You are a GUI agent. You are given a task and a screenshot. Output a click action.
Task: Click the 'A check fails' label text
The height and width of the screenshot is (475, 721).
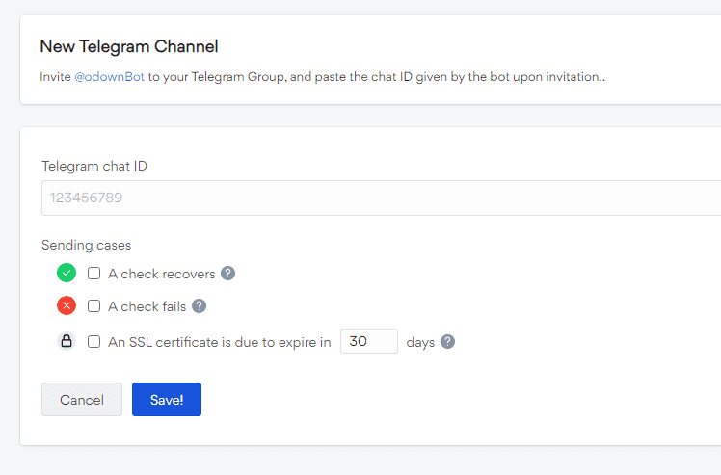pyautogui.click(x=147, y=306)
